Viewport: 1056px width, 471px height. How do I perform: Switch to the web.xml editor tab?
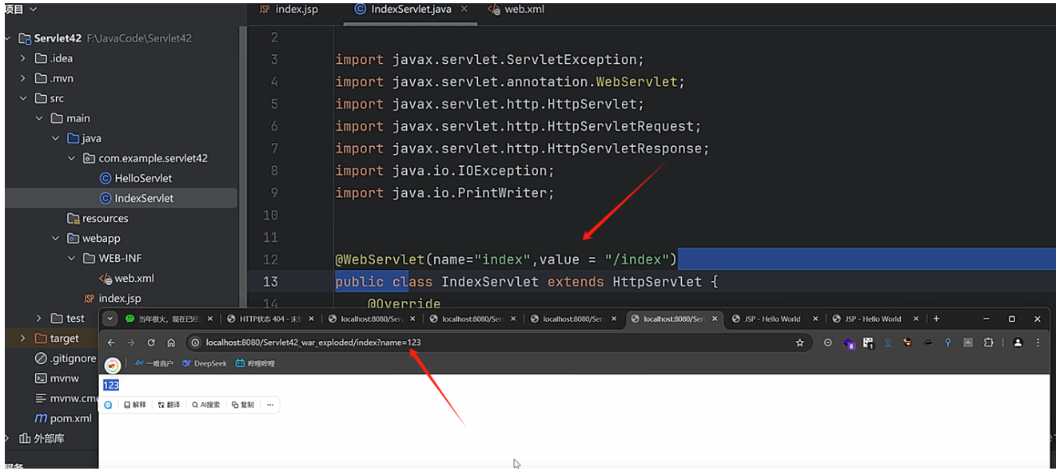click(x=516, y=9)
